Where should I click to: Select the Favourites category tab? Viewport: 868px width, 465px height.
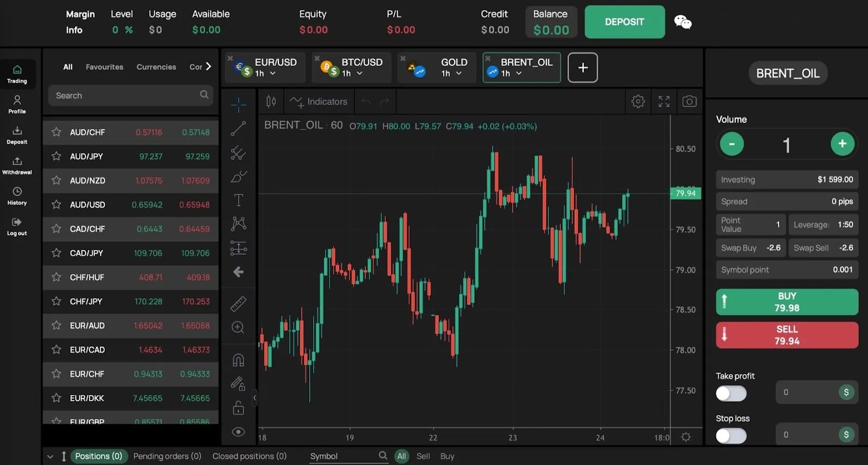[104, 67]
